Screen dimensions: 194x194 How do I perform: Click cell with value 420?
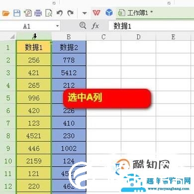tap(34, 110)
